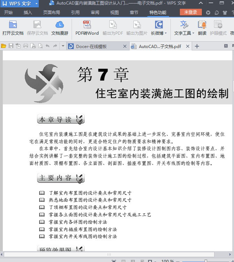The height and width of the screenshot is (262, 234).
Task: Click horizontal scrollbar right arrow
Action: (x=230, y=255)
